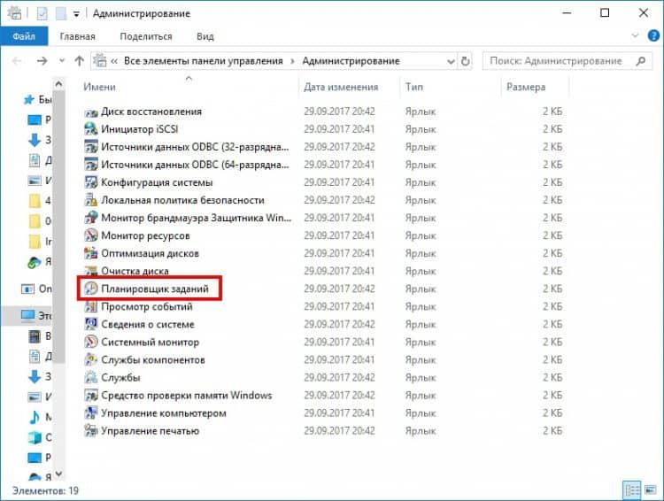
Task: Select the Локальная политика безопасности text
Action: pos(182,200)
